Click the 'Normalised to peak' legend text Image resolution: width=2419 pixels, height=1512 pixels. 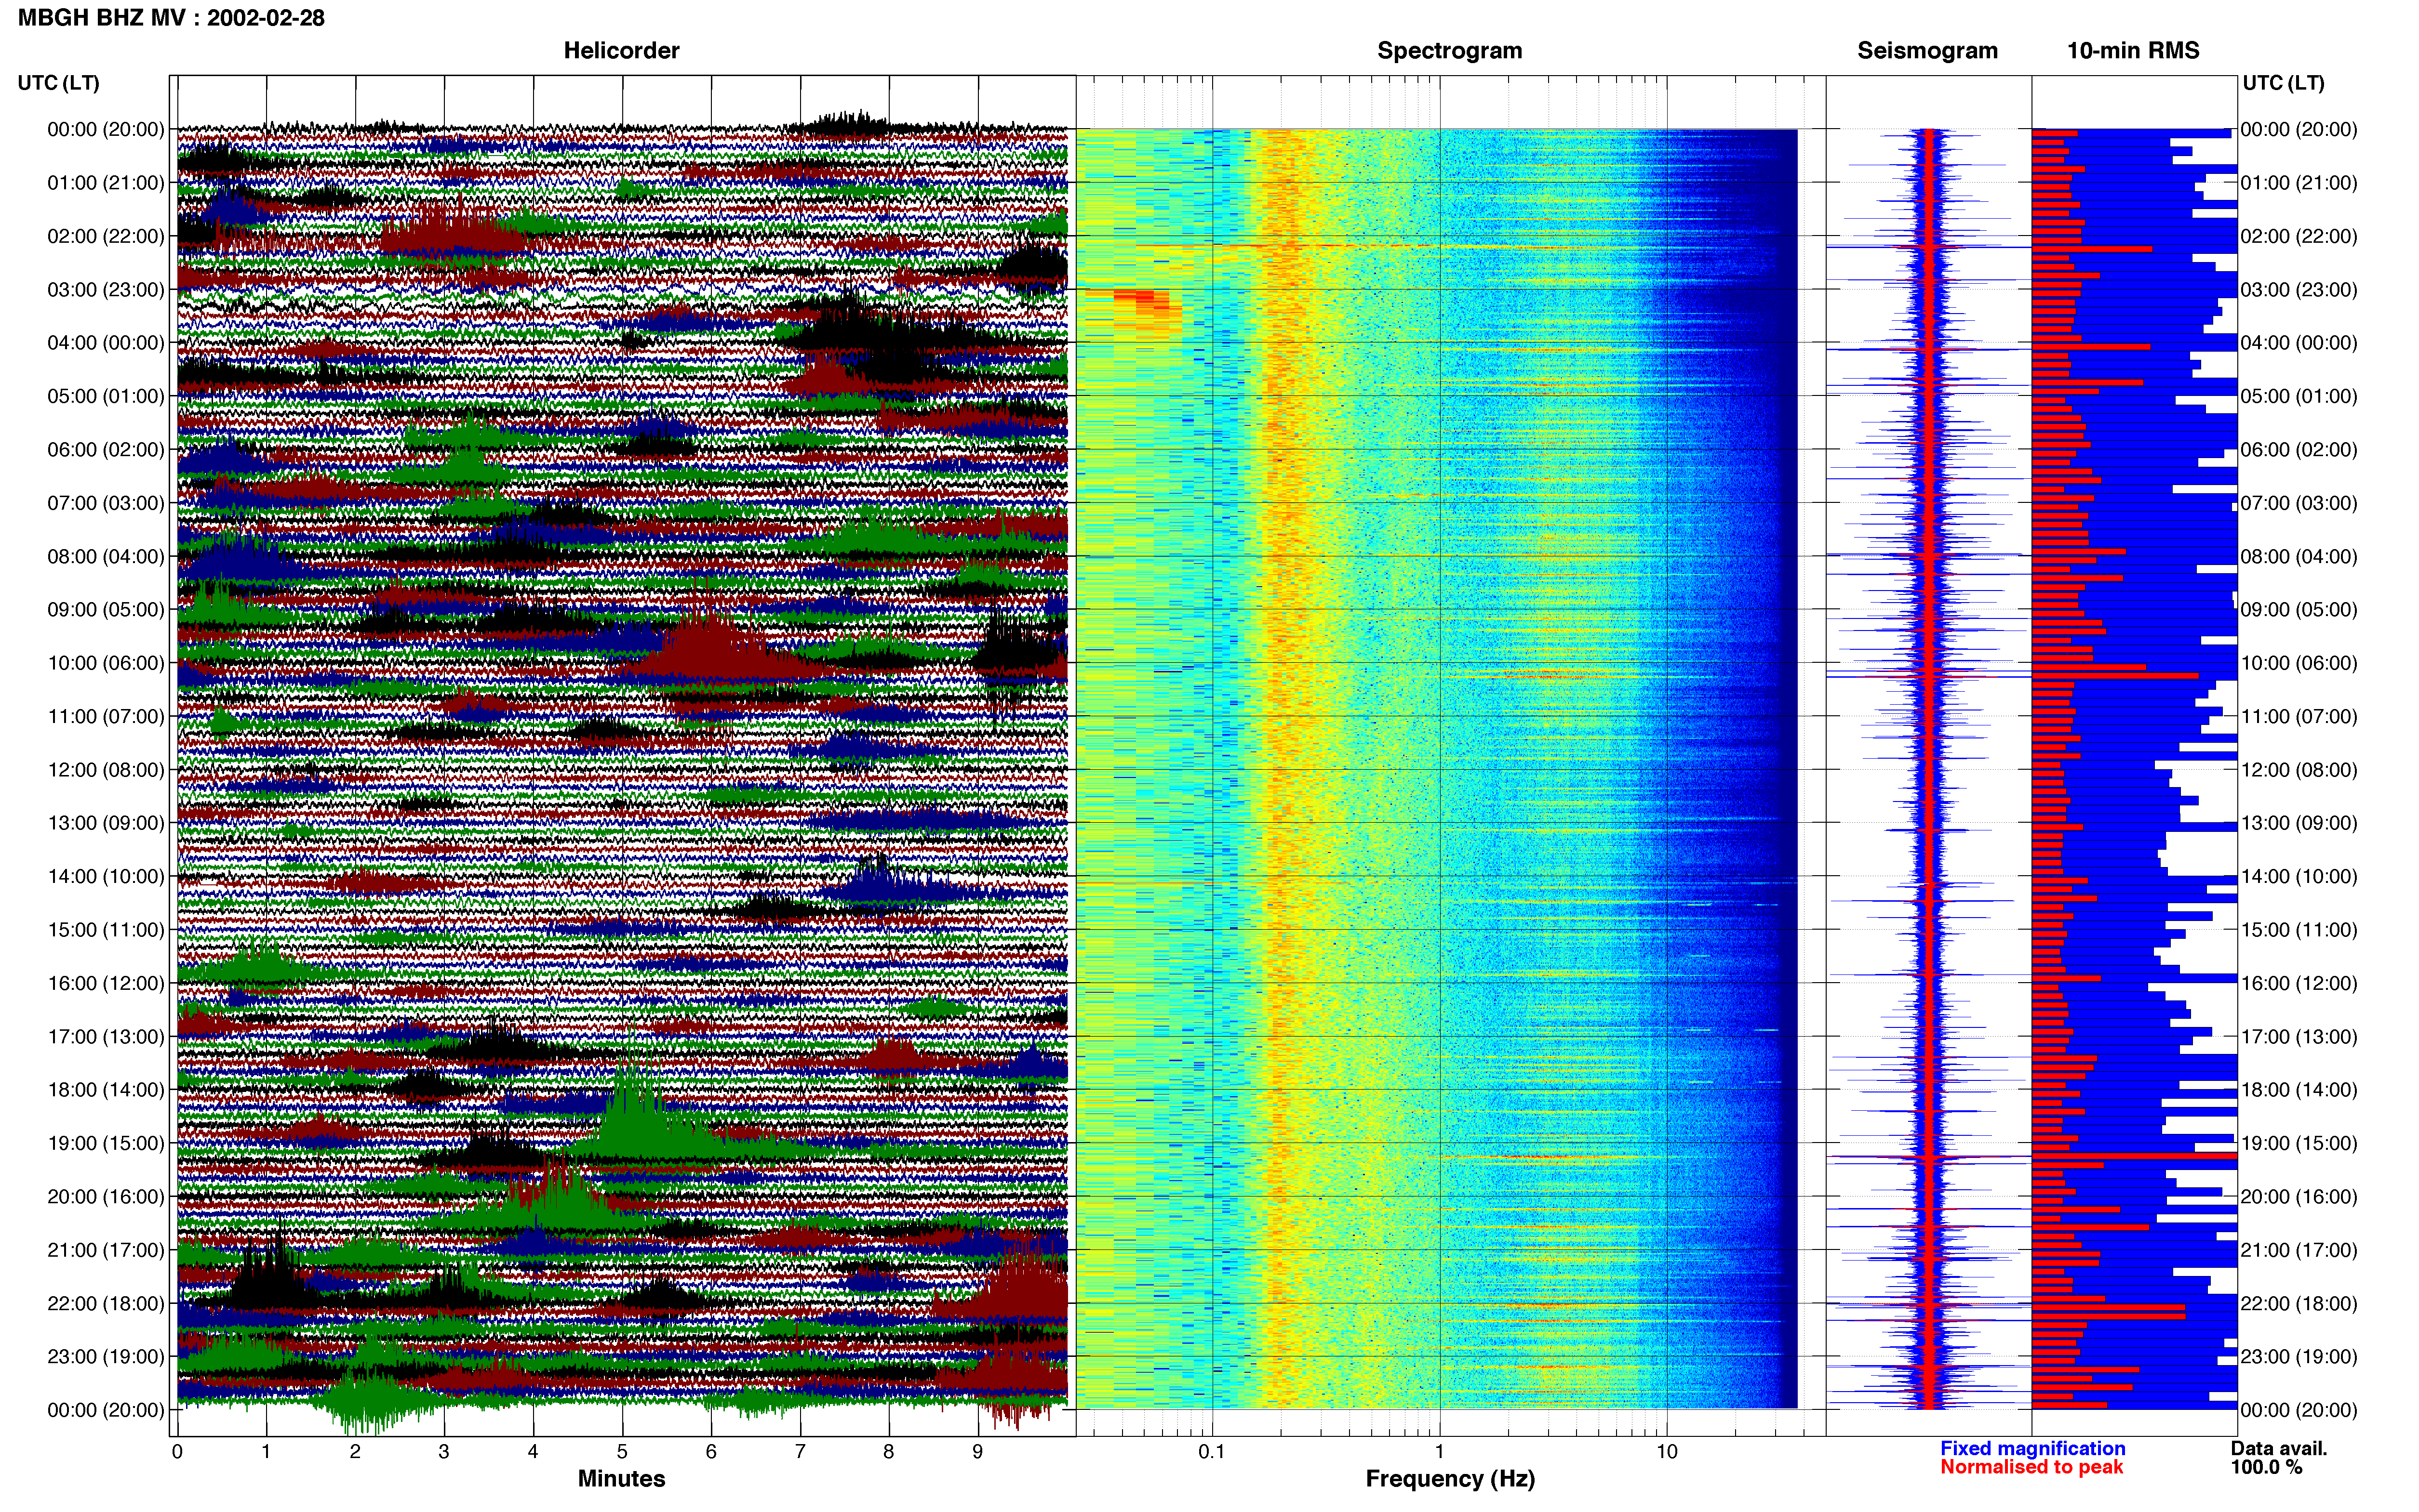[2031, 1467]
